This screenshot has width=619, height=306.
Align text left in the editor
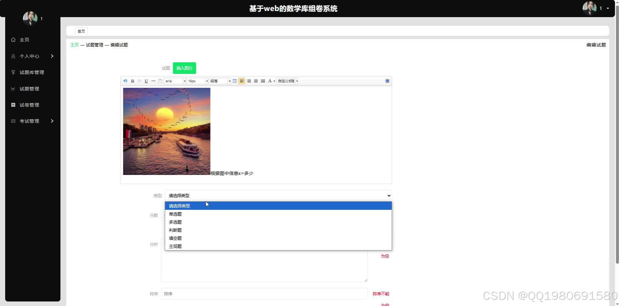[x=242, y=81]
